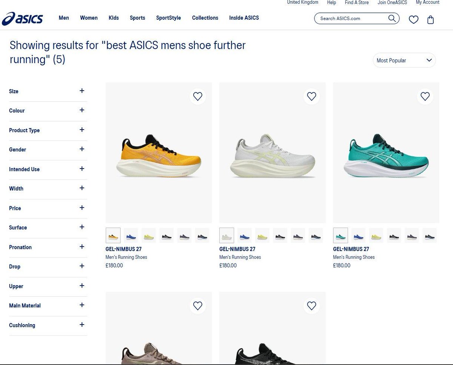This screenshot has width=453, height=365.
Task: Open the Sports menu
Action: (137, 18)
